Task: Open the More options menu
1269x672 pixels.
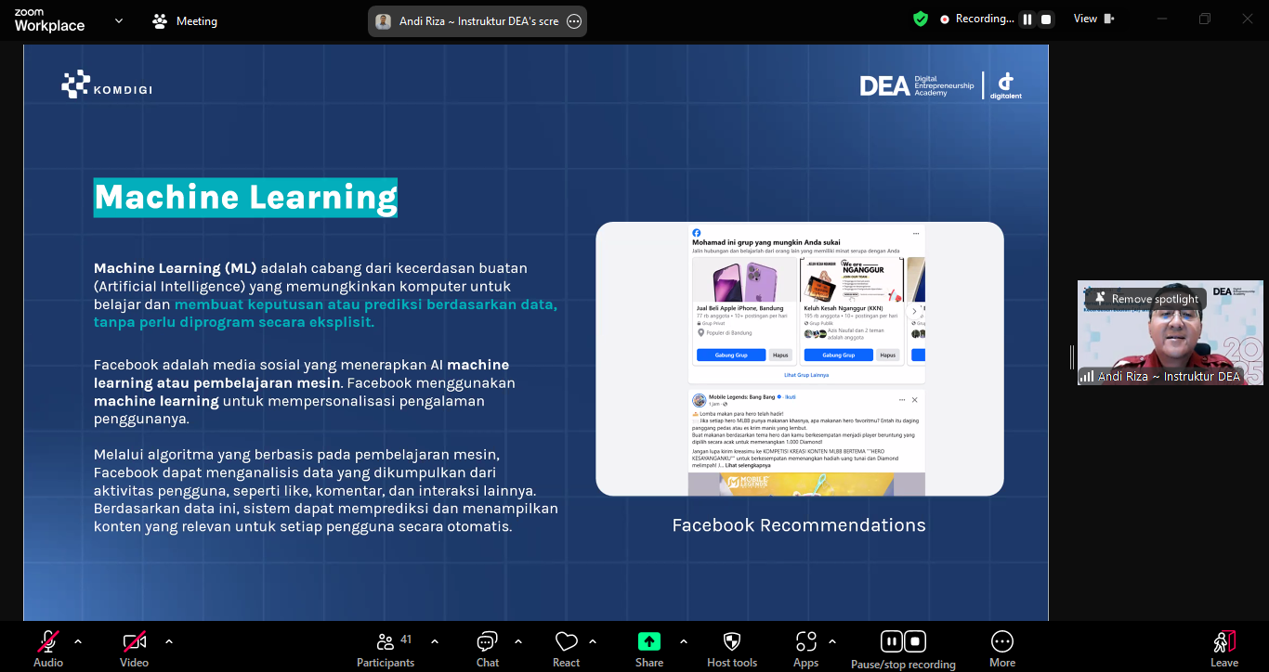Action: (x=1002, y=648)
